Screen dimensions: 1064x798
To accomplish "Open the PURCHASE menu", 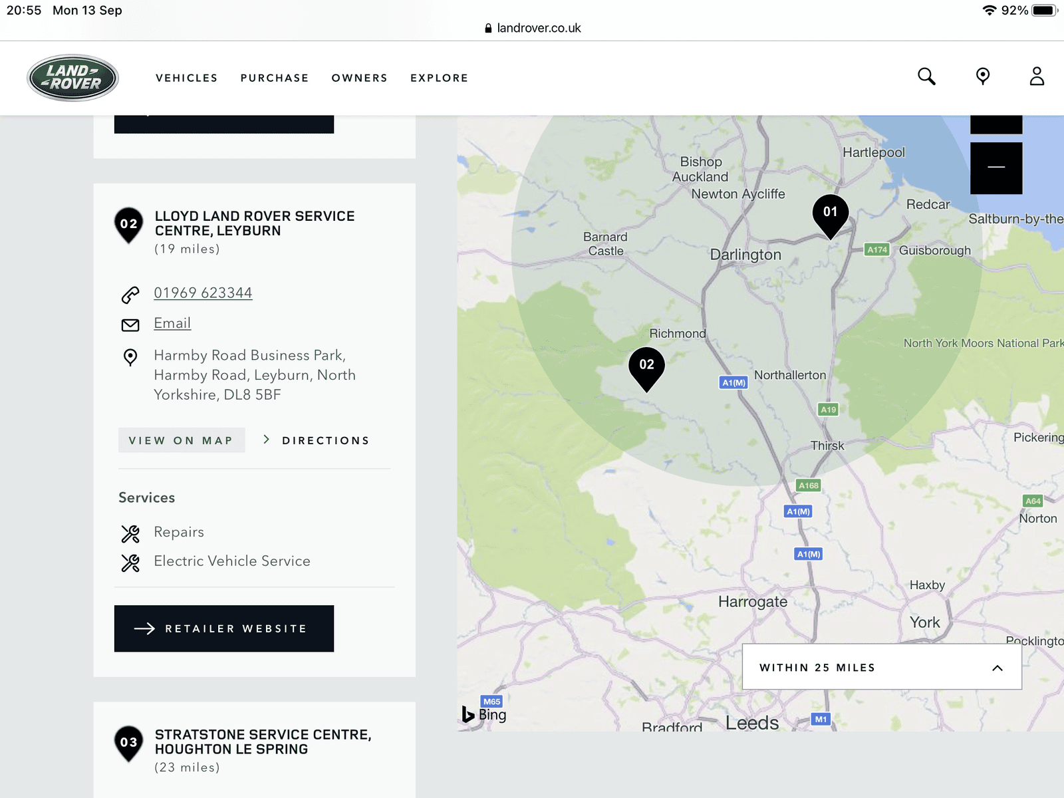I will click(x=275, y=78).
